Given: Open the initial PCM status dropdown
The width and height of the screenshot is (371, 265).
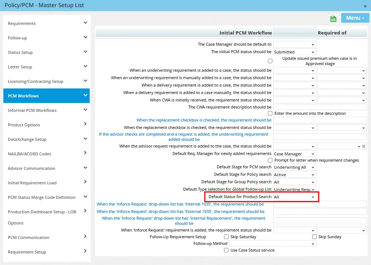Looking at the screenshot, I should click(x=295, y=52).
